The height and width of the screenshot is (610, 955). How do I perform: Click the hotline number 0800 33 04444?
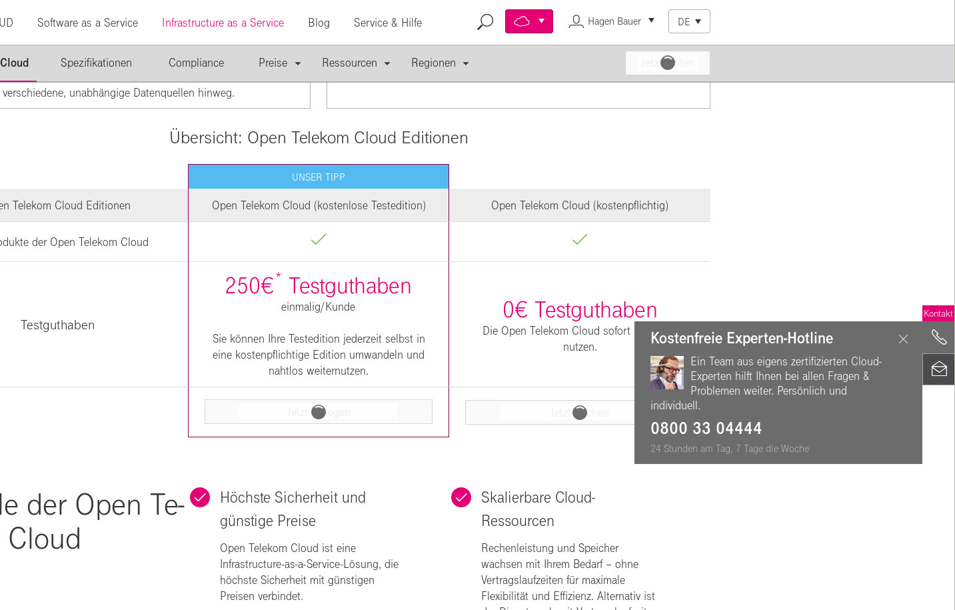[x=706, y=429]
